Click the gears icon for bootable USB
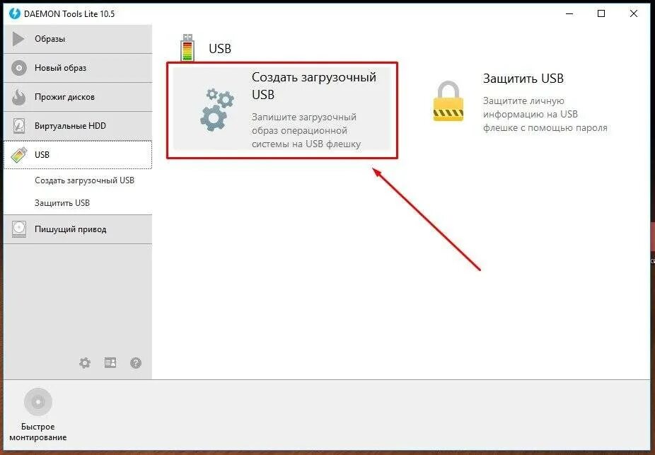 (x=217, y=110)
